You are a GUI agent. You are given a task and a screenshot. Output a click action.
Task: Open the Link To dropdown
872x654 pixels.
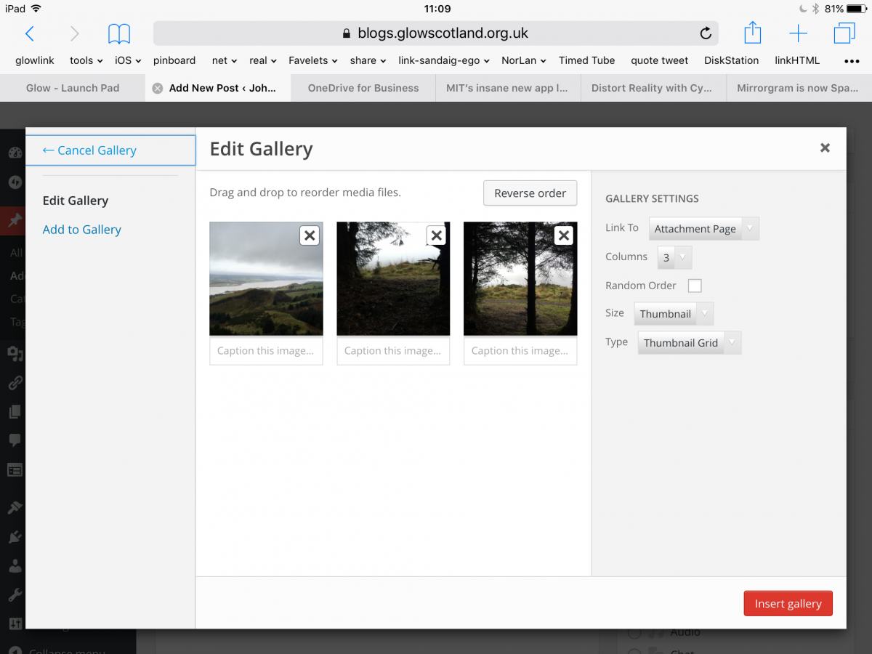coord(703,229)
